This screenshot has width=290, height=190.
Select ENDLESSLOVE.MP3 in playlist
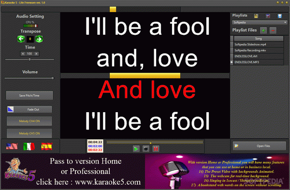tap(259, 62)
